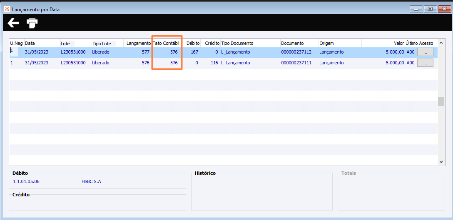
Task: Click the U.Neg input cell in first row
Action: (x=14, y=52)
